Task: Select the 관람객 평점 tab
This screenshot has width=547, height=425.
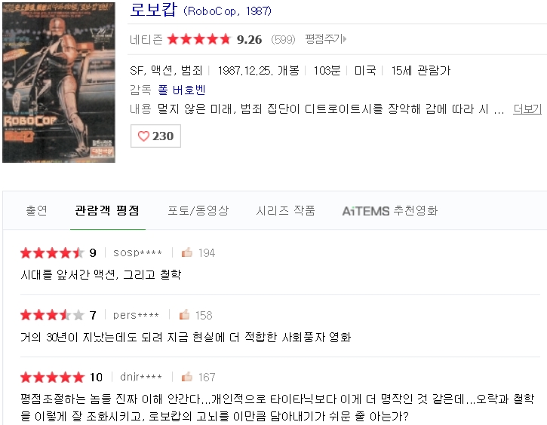Action: tap(107, 210)
